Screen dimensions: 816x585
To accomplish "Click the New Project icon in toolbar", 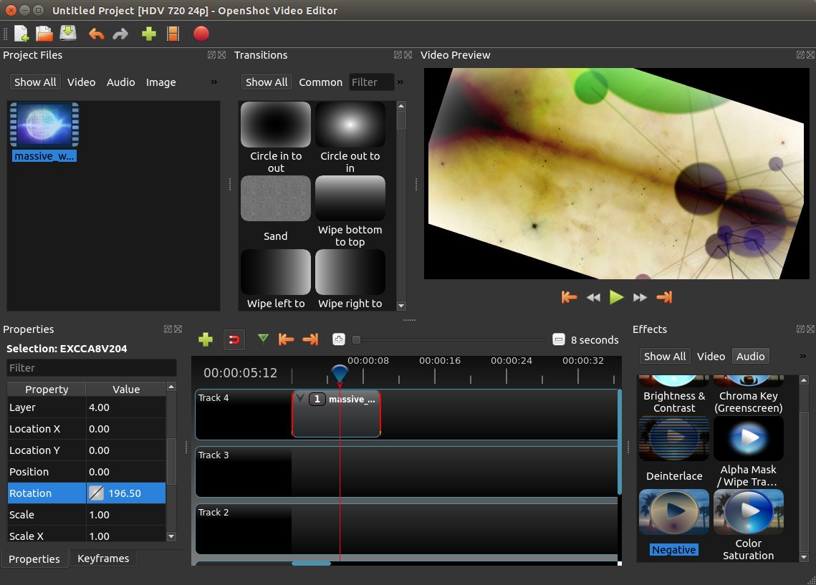I will pyautogui.click(x=21, y=34).
